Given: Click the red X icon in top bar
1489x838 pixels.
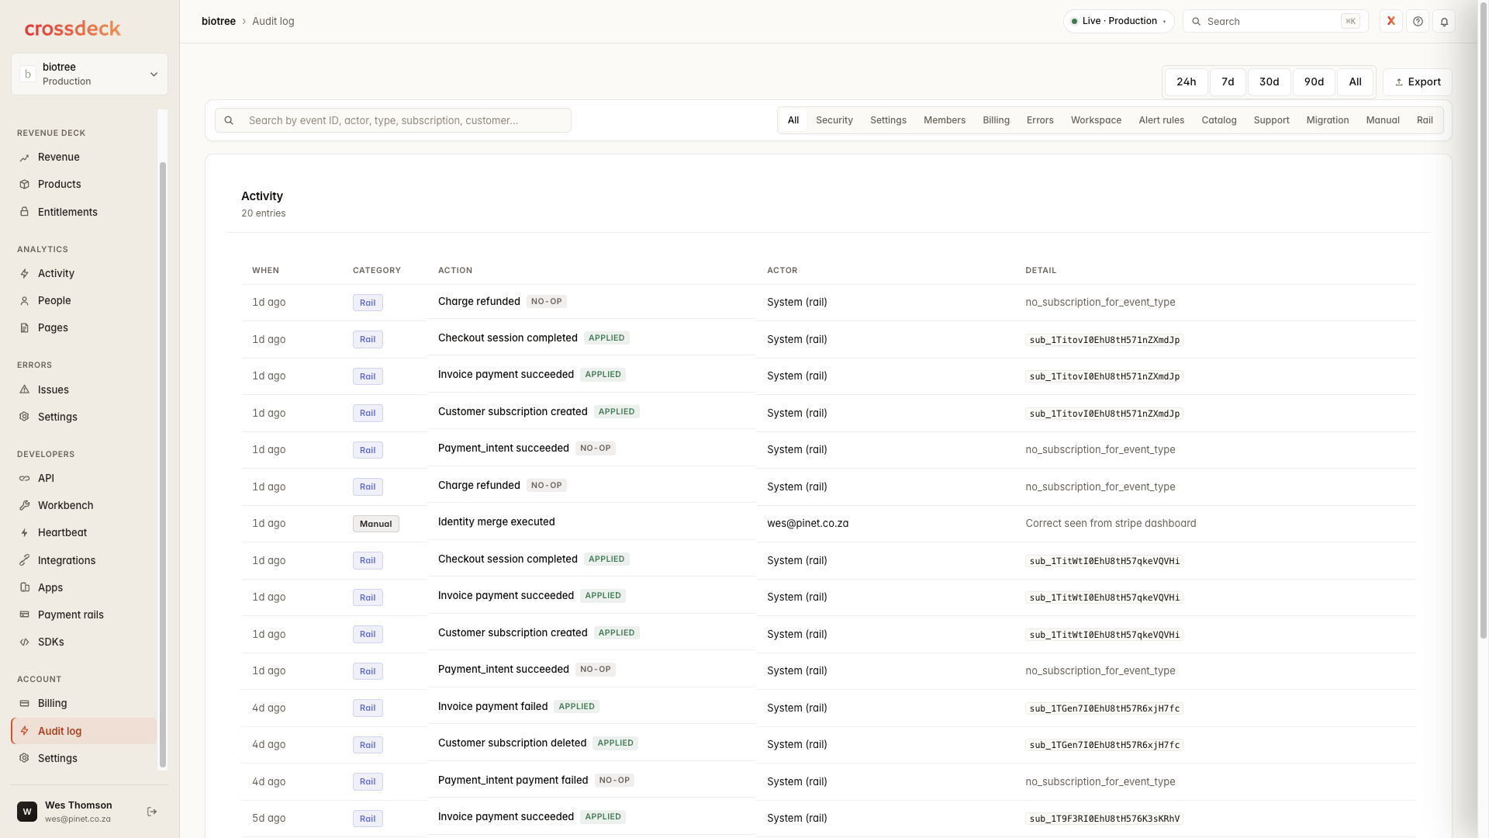Looking at the screenshot, I should point(1391,21).
